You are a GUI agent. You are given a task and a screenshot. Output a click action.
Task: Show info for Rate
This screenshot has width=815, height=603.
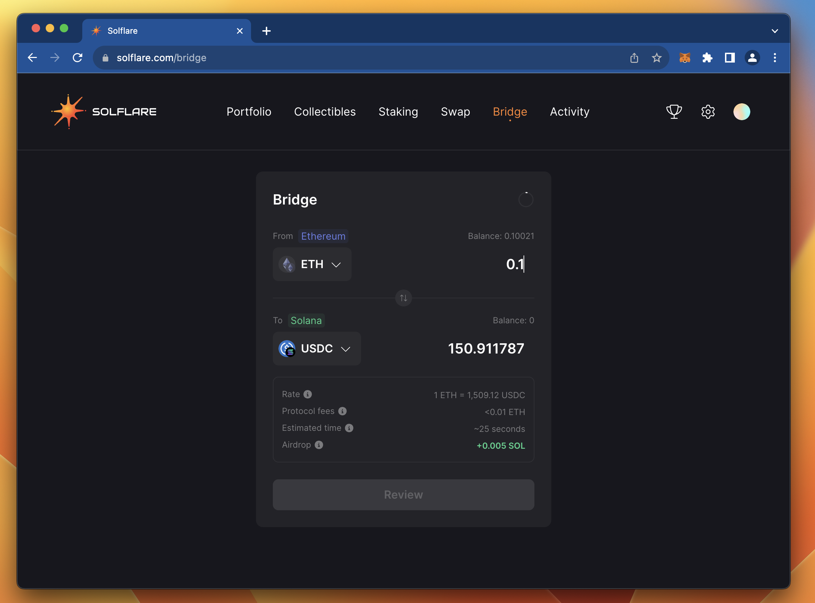click(x=308, y=394)
